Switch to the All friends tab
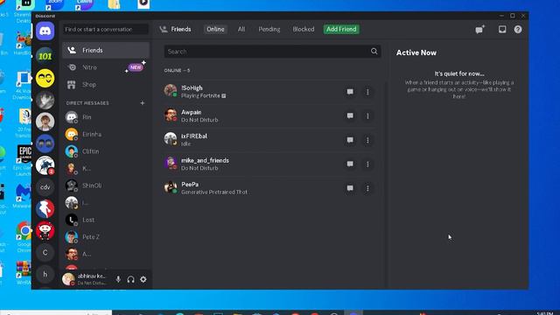The image size is (560, 315). point(241,29)
